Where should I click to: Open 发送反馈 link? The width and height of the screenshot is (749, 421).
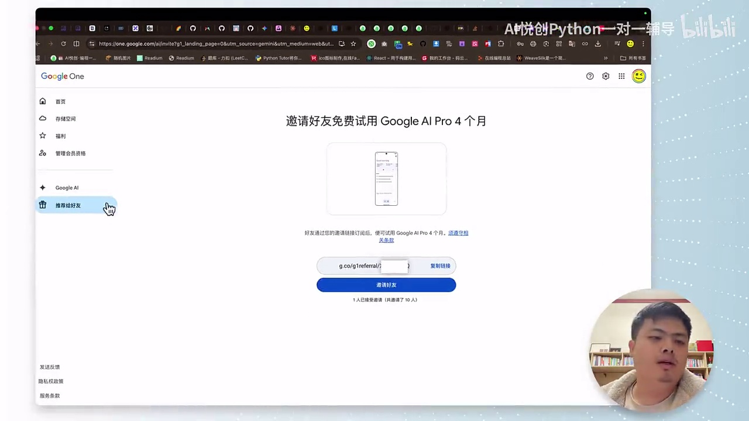coord(50,367)
